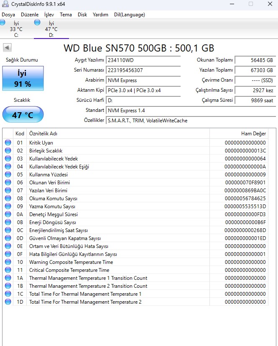
Task: Select raw value 000000000013C in Birleşik Sıcaklık row
Action: click(x=245, y=151)
